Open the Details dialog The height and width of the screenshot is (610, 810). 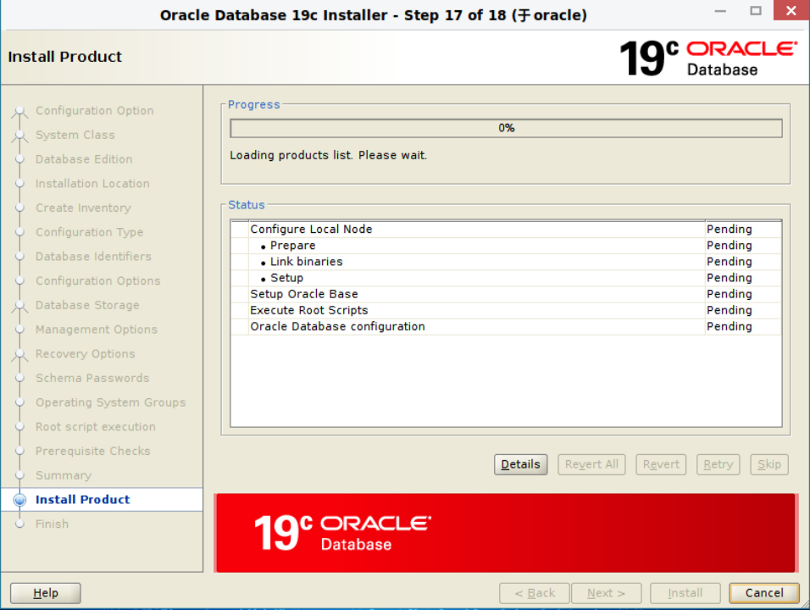520,464
